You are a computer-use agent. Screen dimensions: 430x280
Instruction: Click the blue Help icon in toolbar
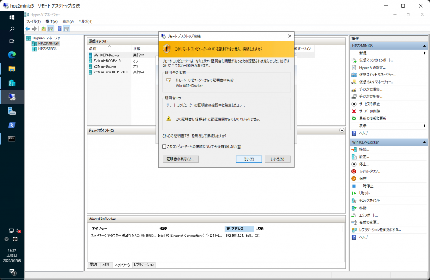pyautogui.click(x=60, y=29)
